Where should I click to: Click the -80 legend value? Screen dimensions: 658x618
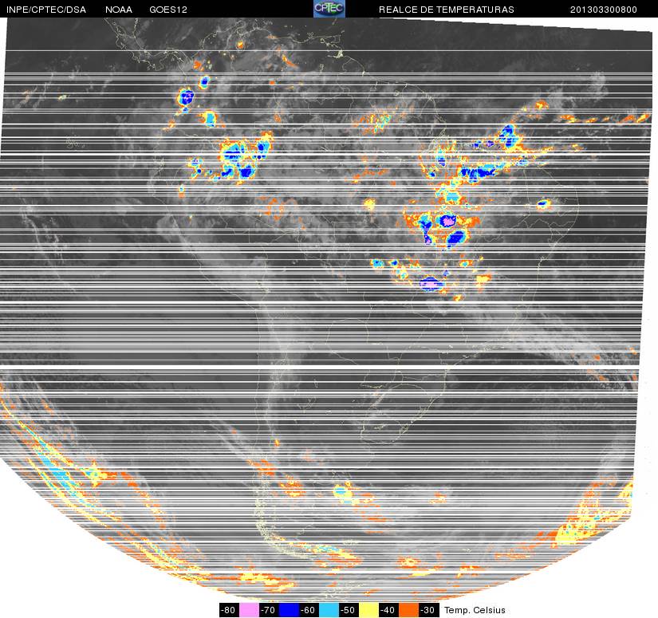(x=229, y=610)
